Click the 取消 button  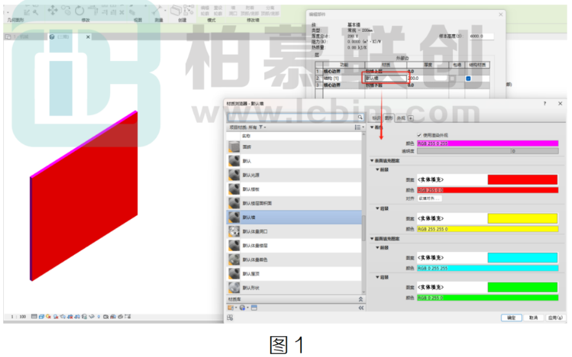(533, 317)
